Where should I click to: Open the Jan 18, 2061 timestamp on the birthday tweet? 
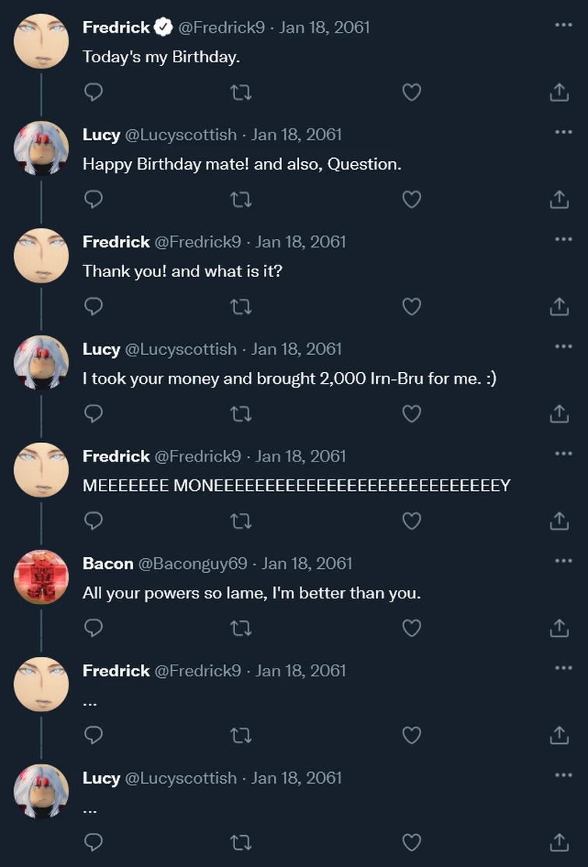(x=323, y=26)
